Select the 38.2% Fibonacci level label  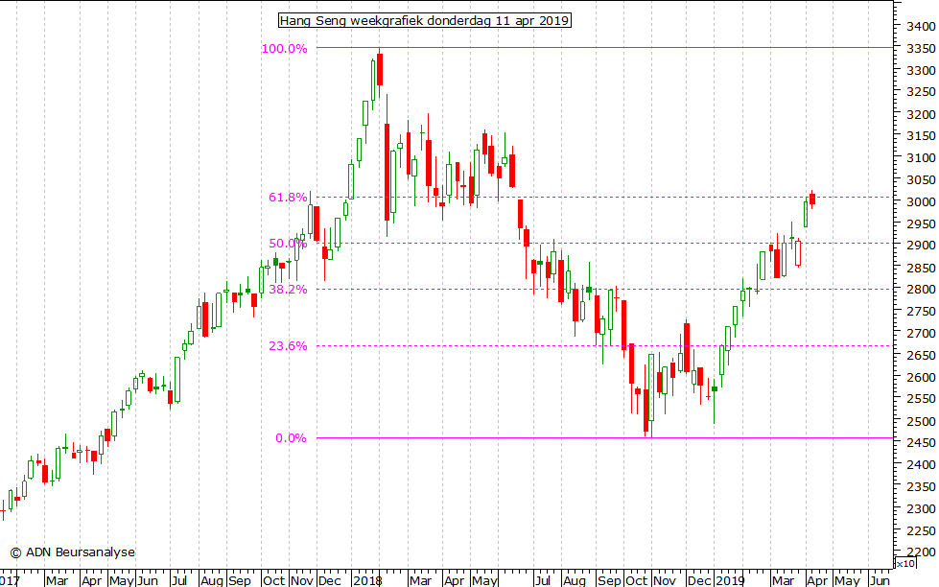(x=288, y=290)
